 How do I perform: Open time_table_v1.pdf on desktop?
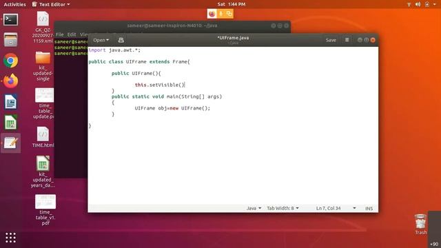[45, 209]
